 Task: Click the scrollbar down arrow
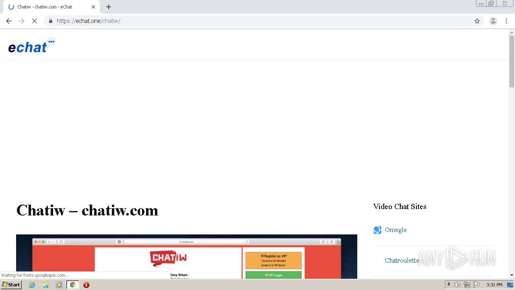point(512,275)
